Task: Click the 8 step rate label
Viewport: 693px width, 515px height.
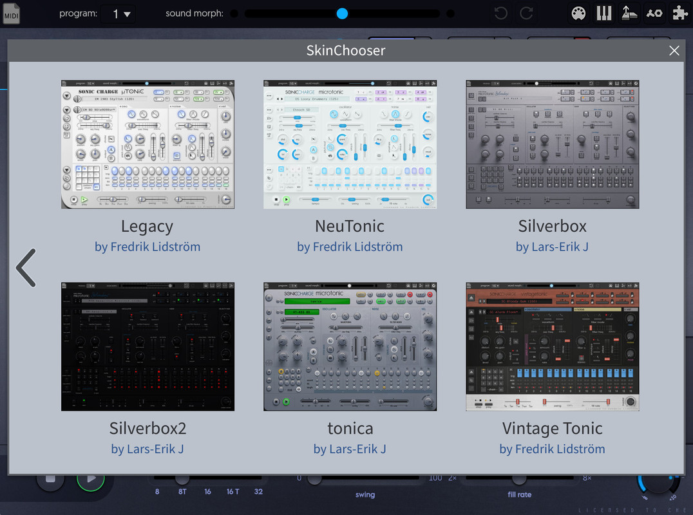Action: [157, 492]
